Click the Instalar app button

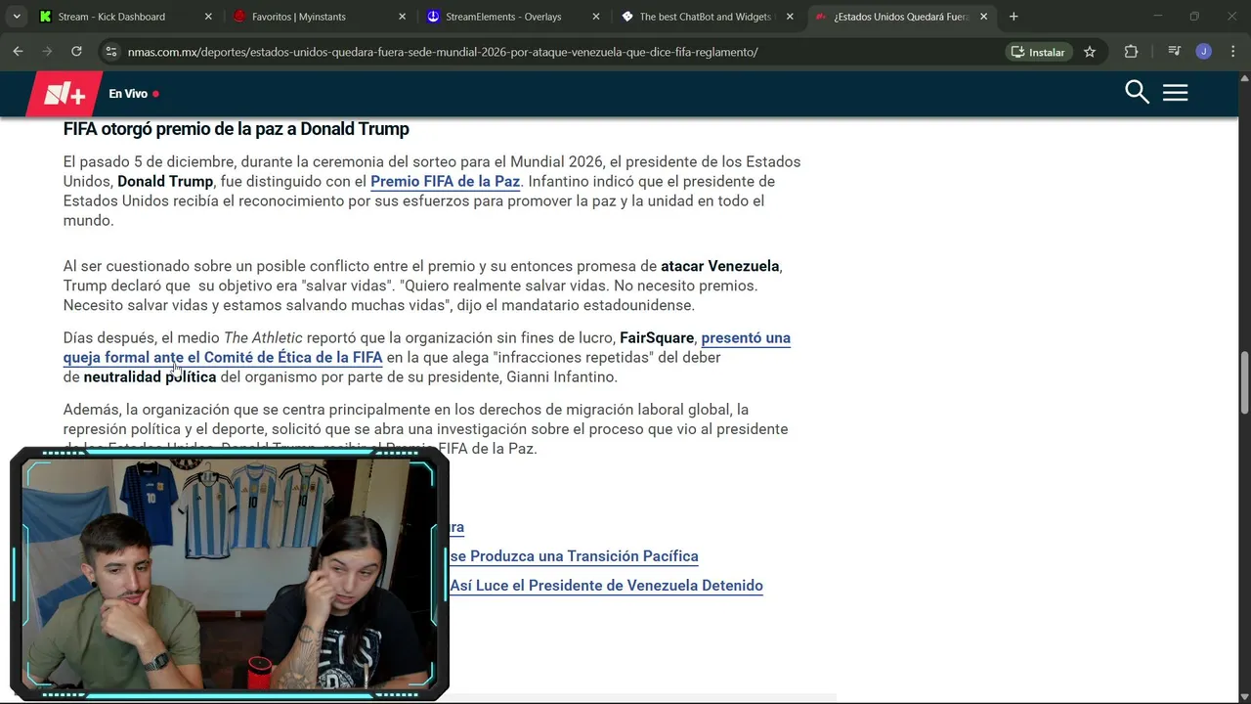coord(1038,52)
